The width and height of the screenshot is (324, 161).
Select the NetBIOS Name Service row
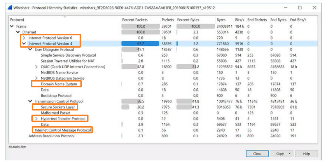[163, 73]
